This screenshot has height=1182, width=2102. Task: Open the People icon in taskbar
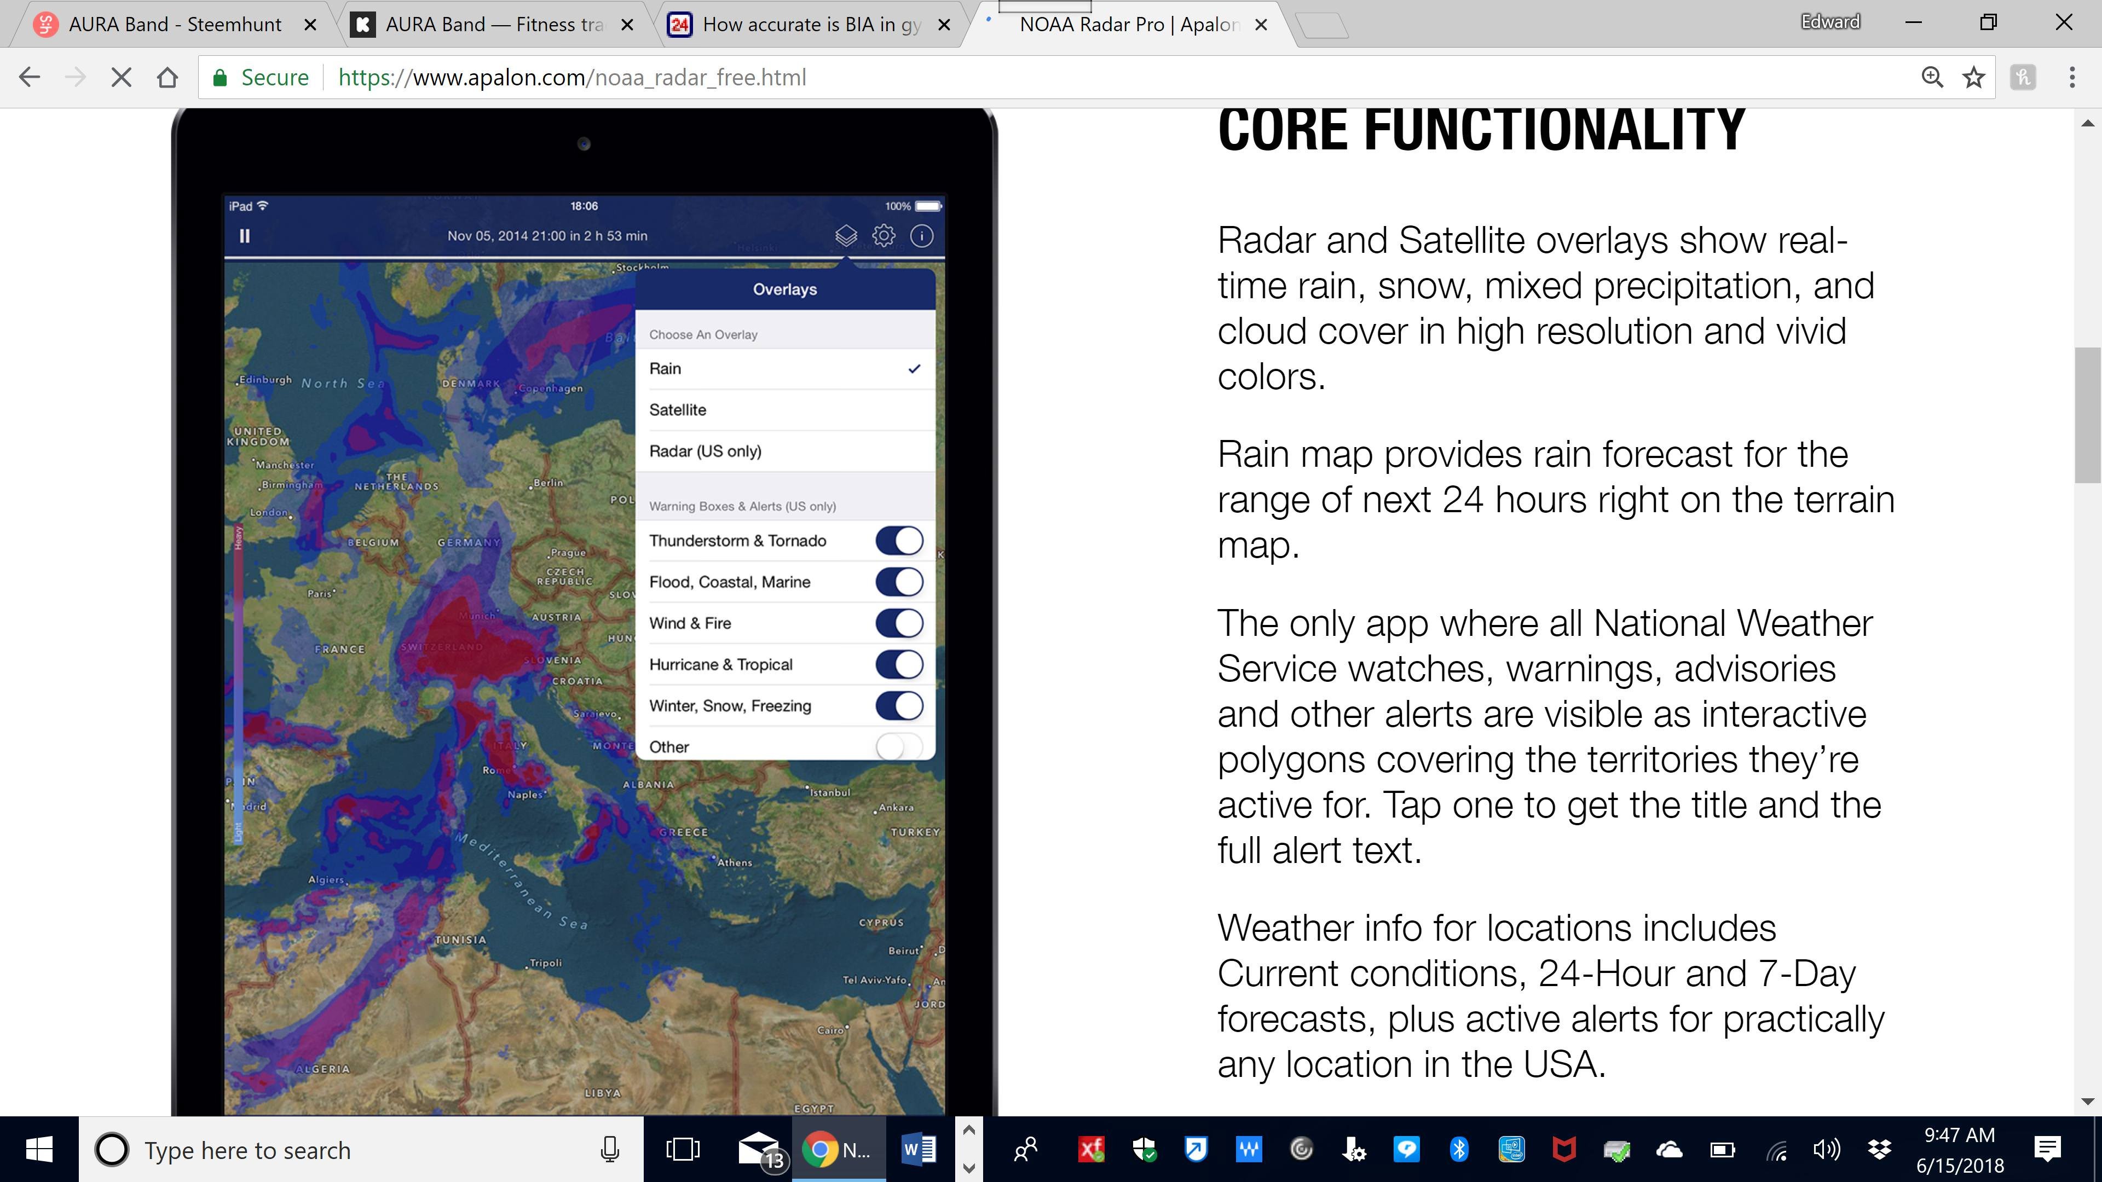pyautogui.click(x=1025, y=1150)
